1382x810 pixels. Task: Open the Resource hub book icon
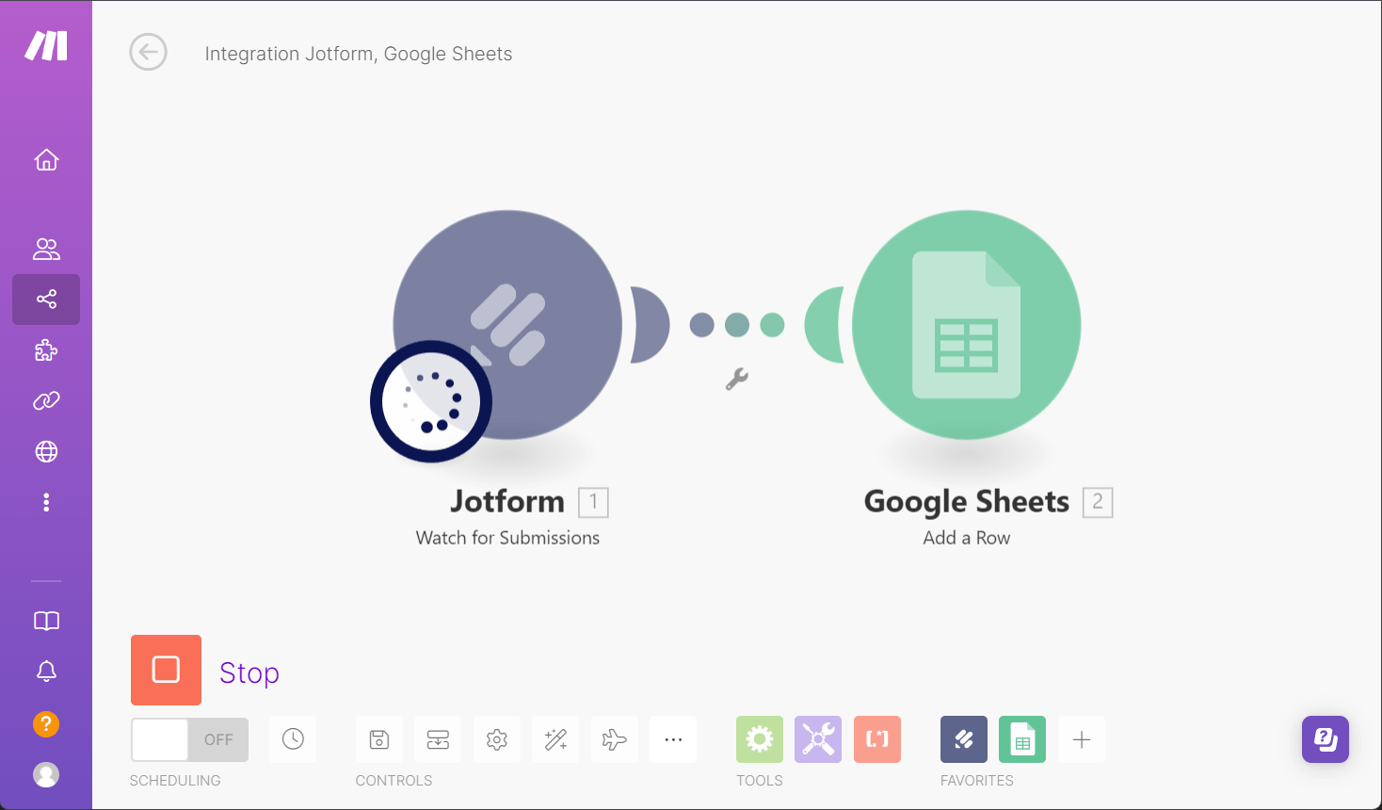[46, 621]
